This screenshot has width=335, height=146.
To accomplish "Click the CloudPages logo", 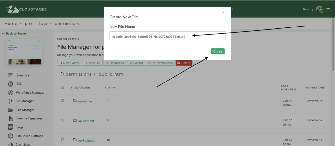I will pyautogui.click(x=26, y=9).
